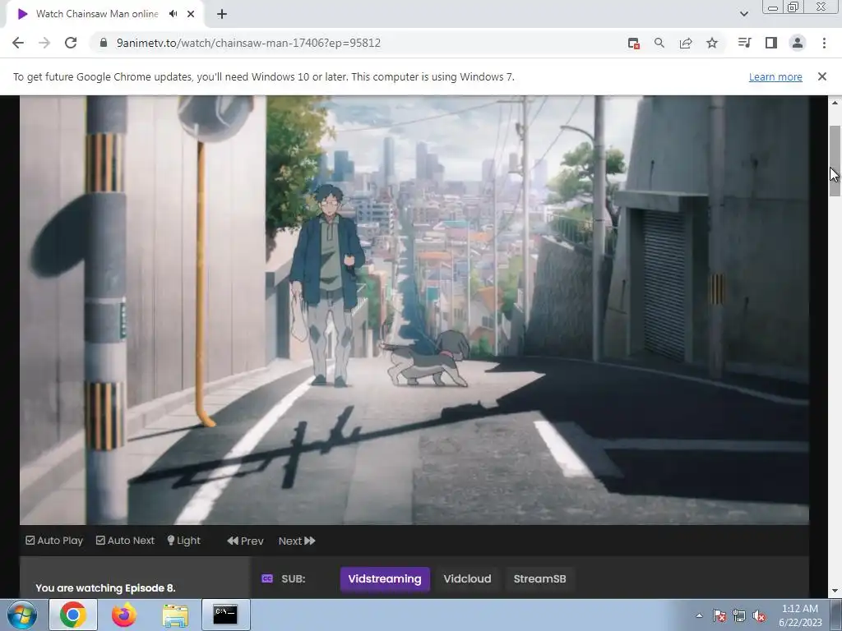Toggle the Auto Next checkbox
842x631 pixels.
[x=125, y=541]
